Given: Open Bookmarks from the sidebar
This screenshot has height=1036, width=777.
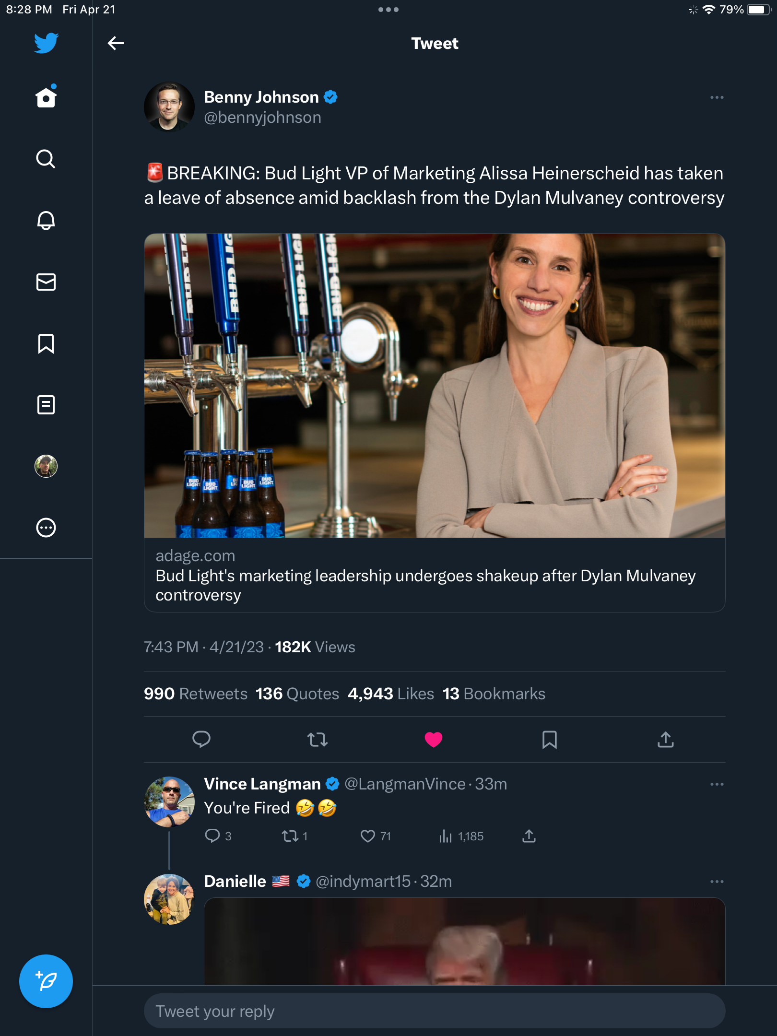Looking at the screenshot, I should 46,343.
